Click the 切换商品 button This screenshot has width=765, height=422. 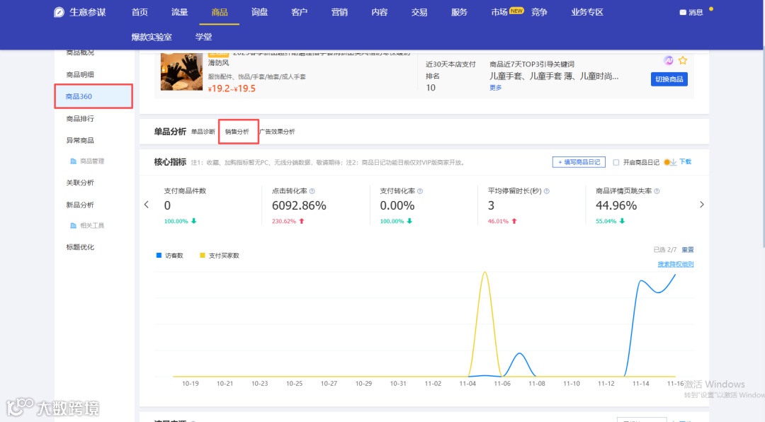pos(669,79)
